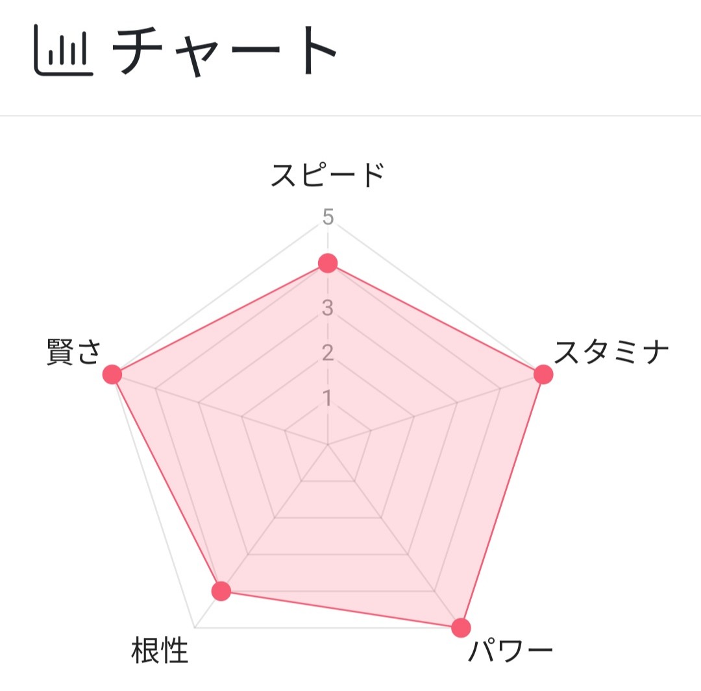Click the radar chart center point

tap(328, 444)
